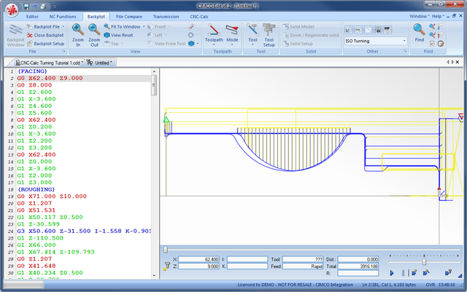The width and height of the screenshot is (467, 292).
Task: Click the simulation speed slider handle
Action: coord(424,261)
